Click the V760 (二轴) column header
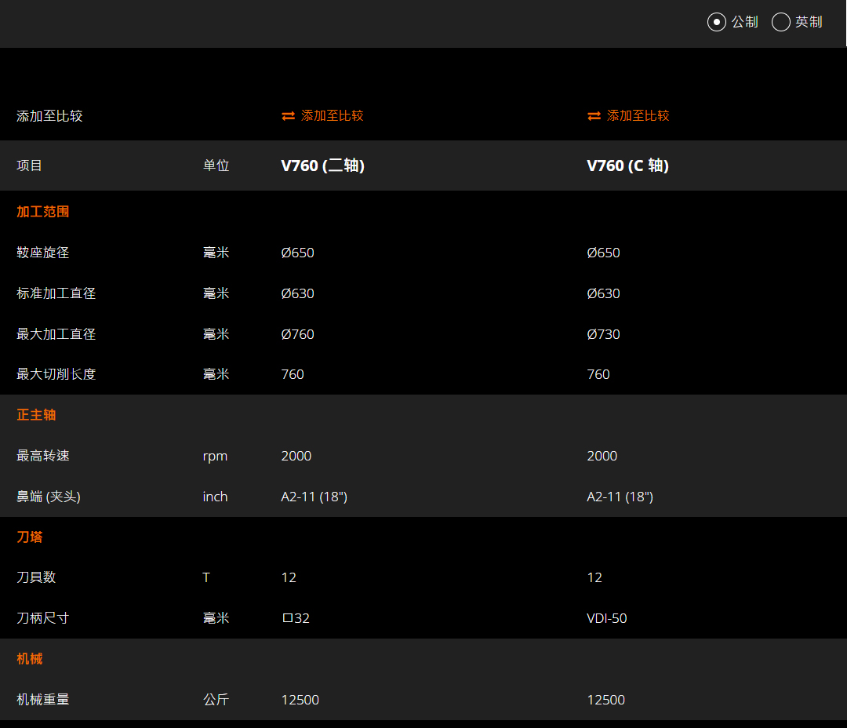847x728 pixels. tap(322, 166)
